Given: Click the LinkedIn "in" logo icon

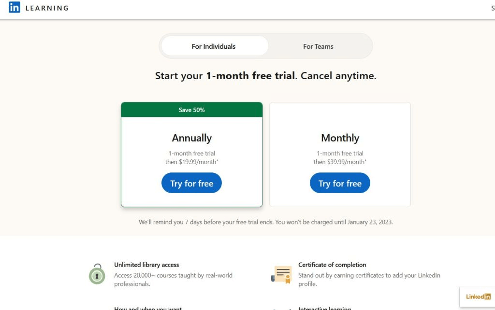Looking at the screenshot, I should coord(15,8).
